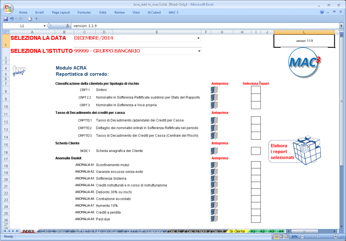
Task: Preview CRPT 2.2 Sofferenza Rettificata icon
Action: (214, 97)
